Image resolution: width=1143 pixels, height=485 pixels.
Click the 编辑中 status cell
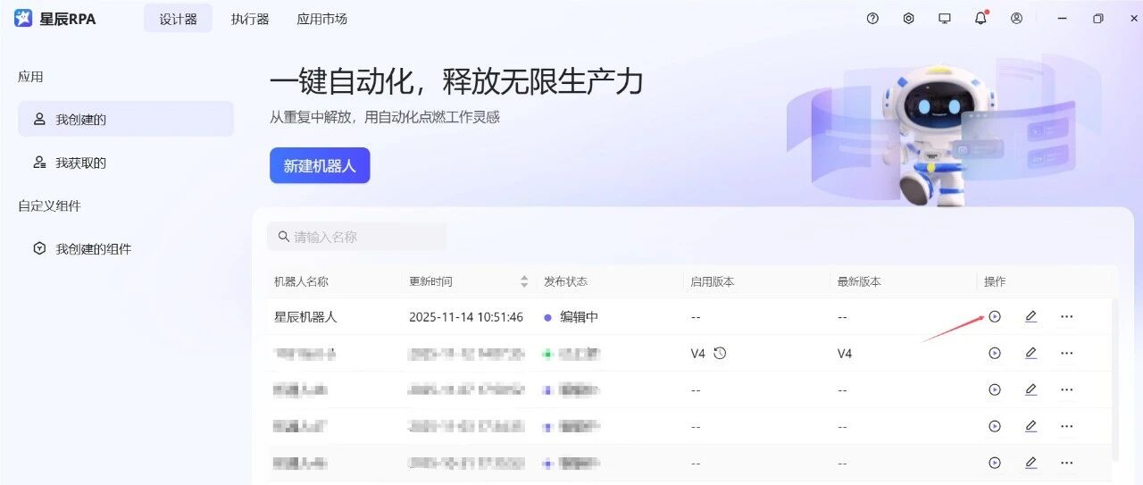point(571,317)
